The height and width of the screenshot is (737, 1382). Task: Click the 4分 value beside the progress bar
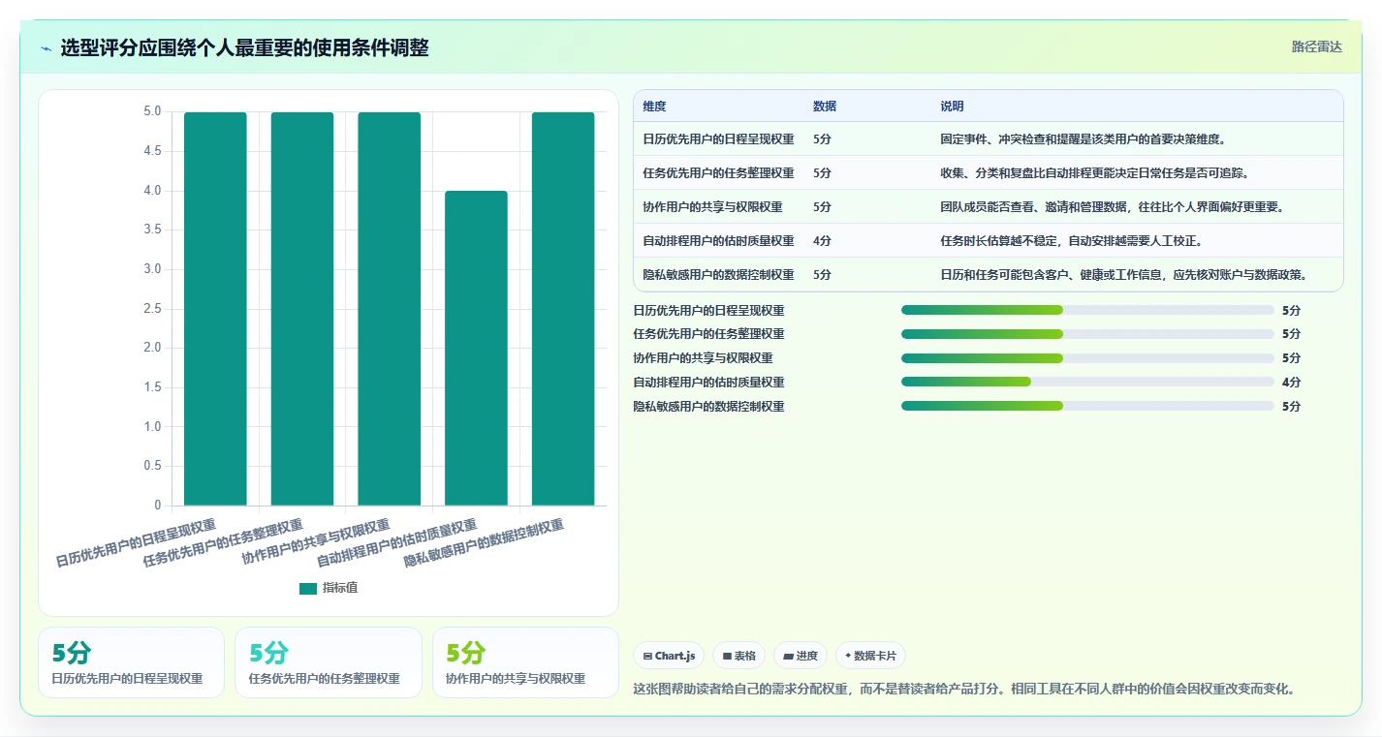click(1291, 383)
